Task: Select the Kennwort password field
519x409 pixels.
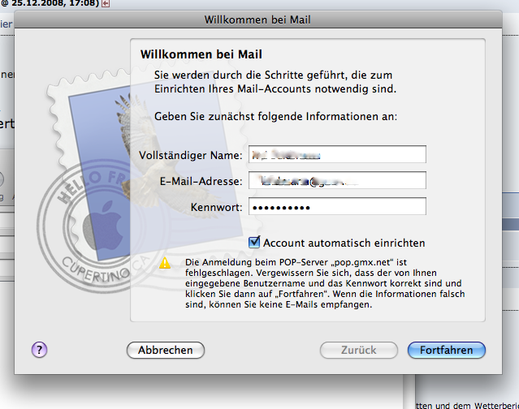Action: coord(337,206)
